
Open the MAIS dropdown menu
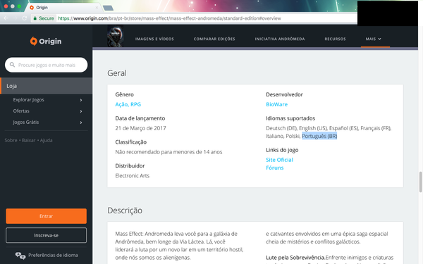374,39
